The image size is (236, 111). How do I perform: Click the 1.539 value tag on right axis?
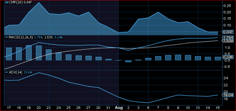228,41
